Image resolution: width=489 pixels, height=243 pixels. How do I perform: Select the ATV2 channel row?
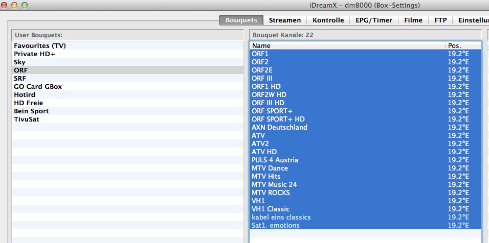[x=366, y=143]
